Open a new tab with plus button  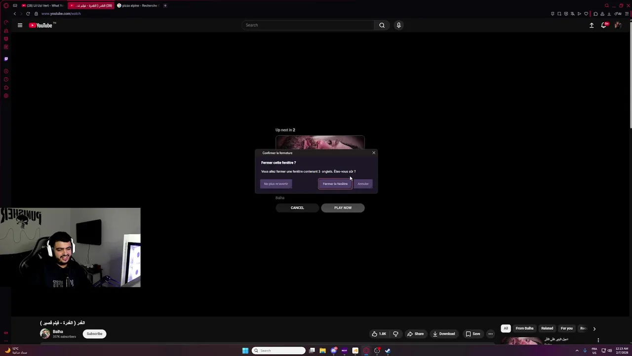click(165, 5)
